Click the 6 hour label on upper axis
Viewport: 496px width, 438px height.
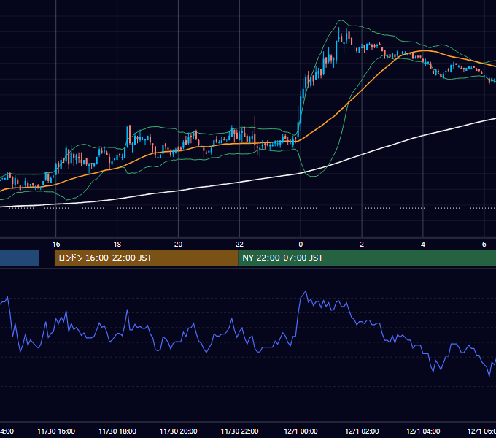point(484,244)
